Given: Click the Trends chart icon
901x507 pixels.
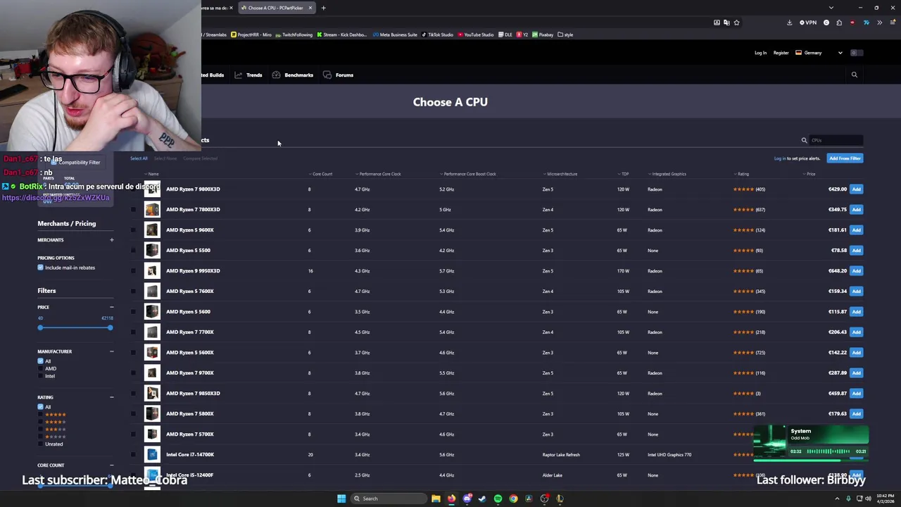Looking at the screenshot, I should point(239,75).
